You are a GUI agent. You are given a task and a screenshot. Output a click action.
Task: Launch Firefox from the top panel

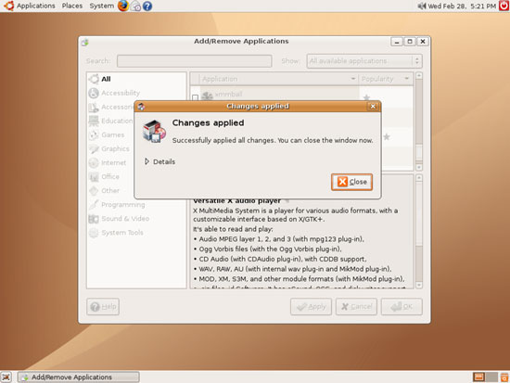[123, 6]
